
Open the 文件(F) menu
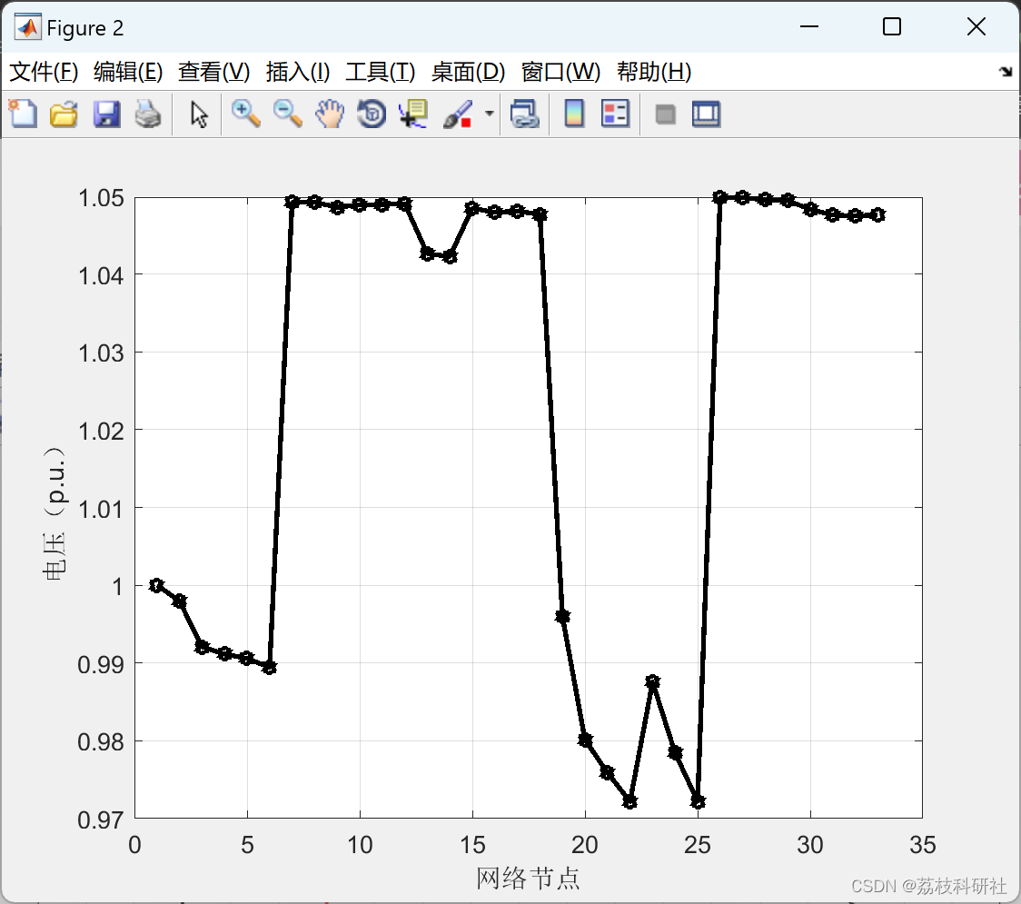(44, 72)
